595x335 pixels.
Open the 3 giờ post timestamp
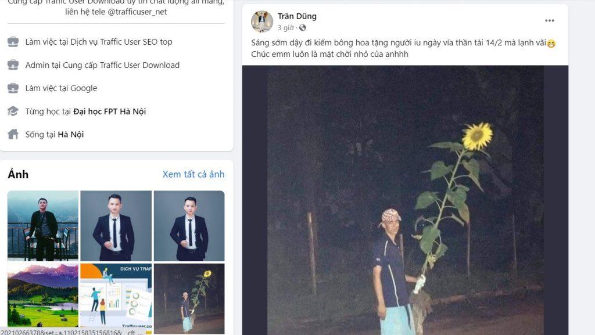[285, 28]
